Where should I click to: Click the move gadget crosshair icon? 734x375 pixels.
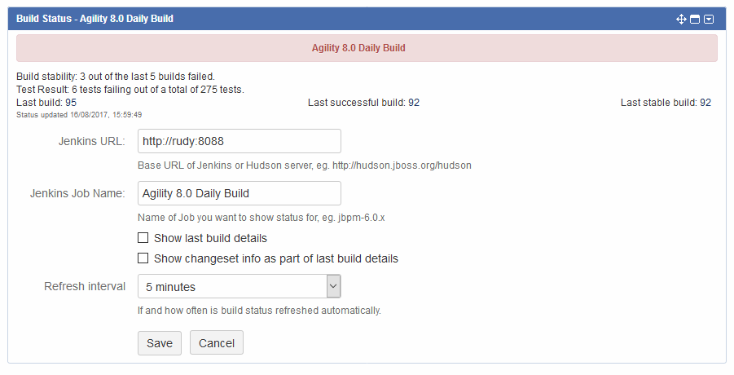coord(682,19)
